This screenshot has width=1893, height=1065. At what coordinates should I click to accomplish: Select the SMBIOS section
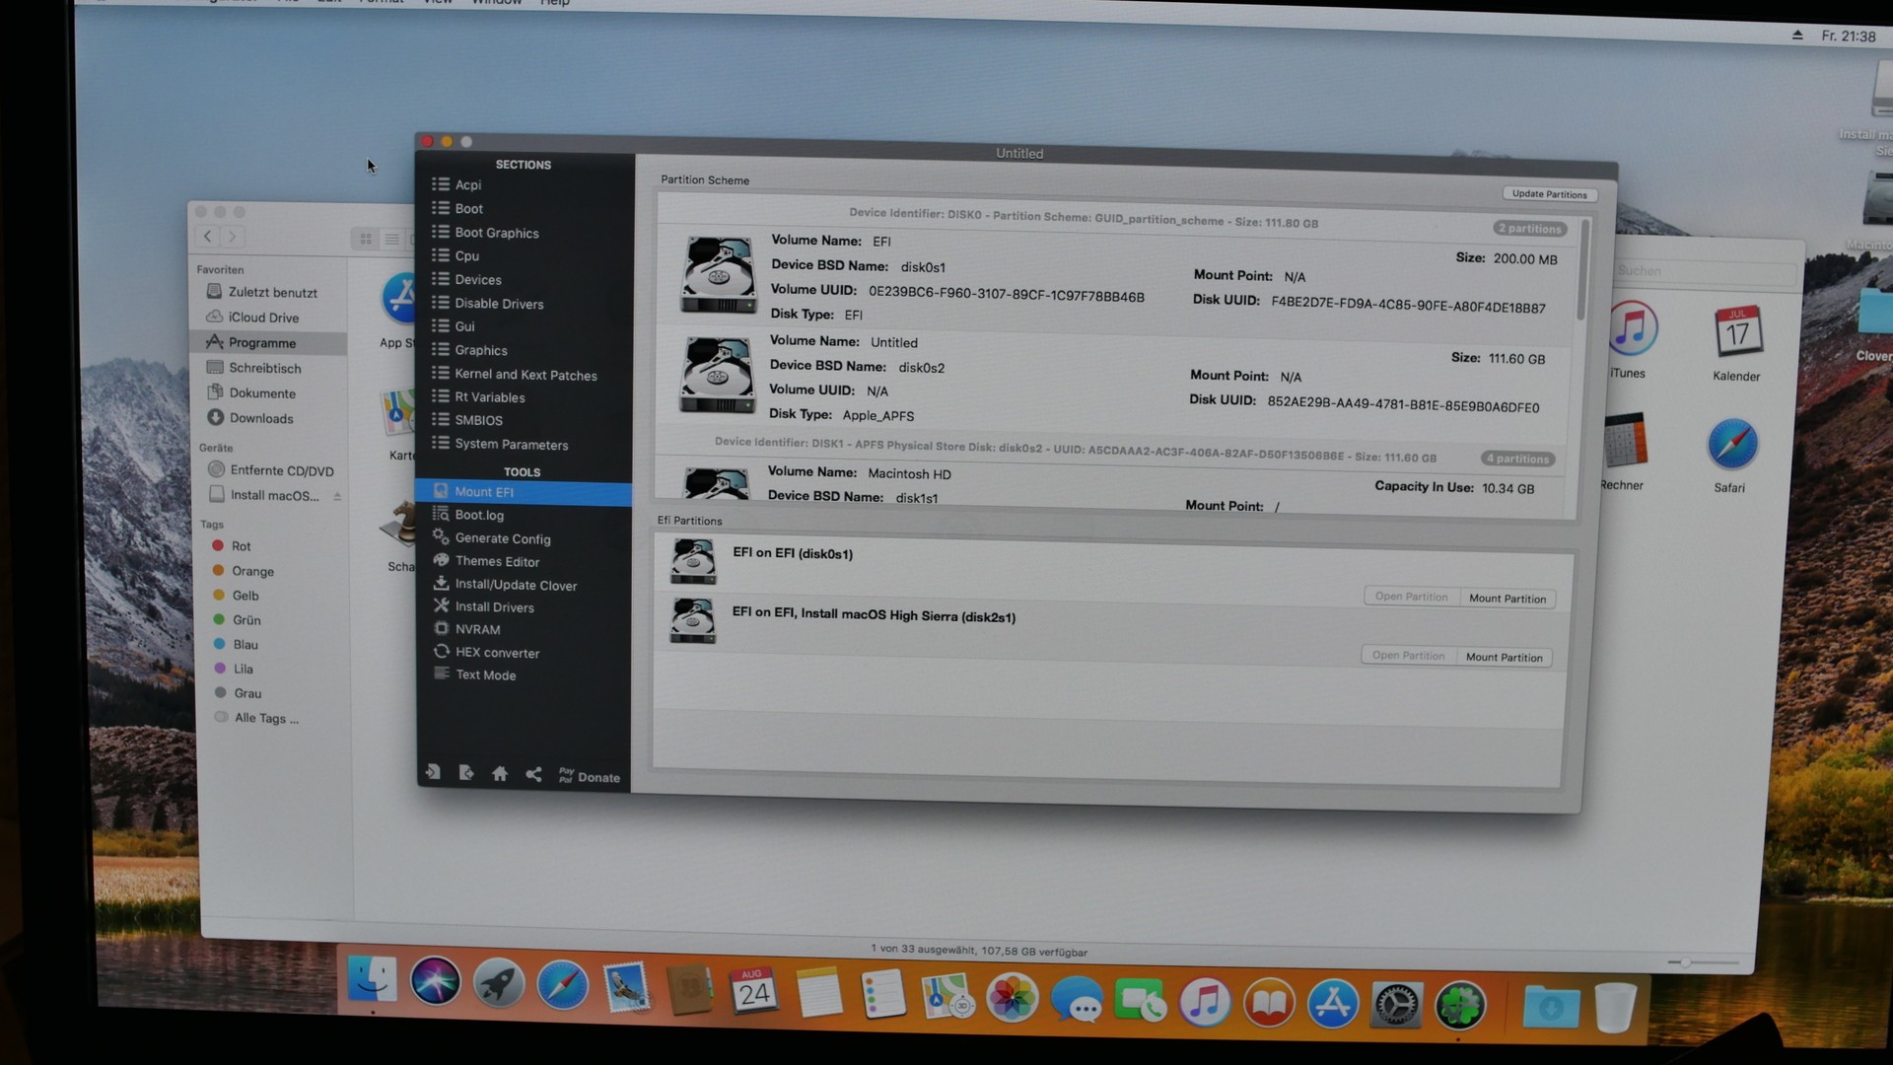coord(478,421)
